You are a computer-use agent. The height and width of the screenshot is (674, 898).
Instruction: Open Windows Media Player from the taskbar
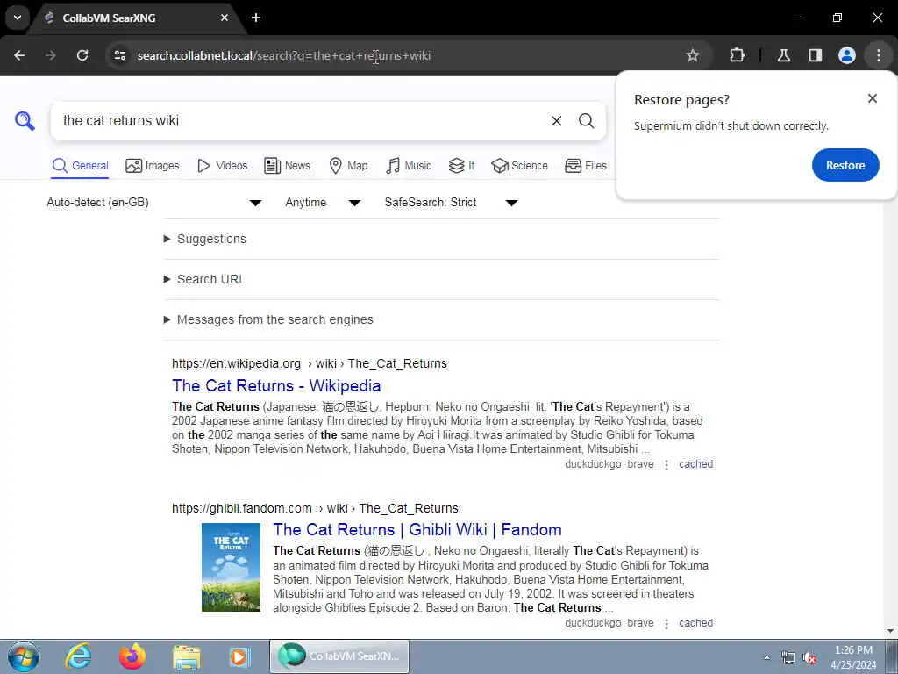click(239, 656)
